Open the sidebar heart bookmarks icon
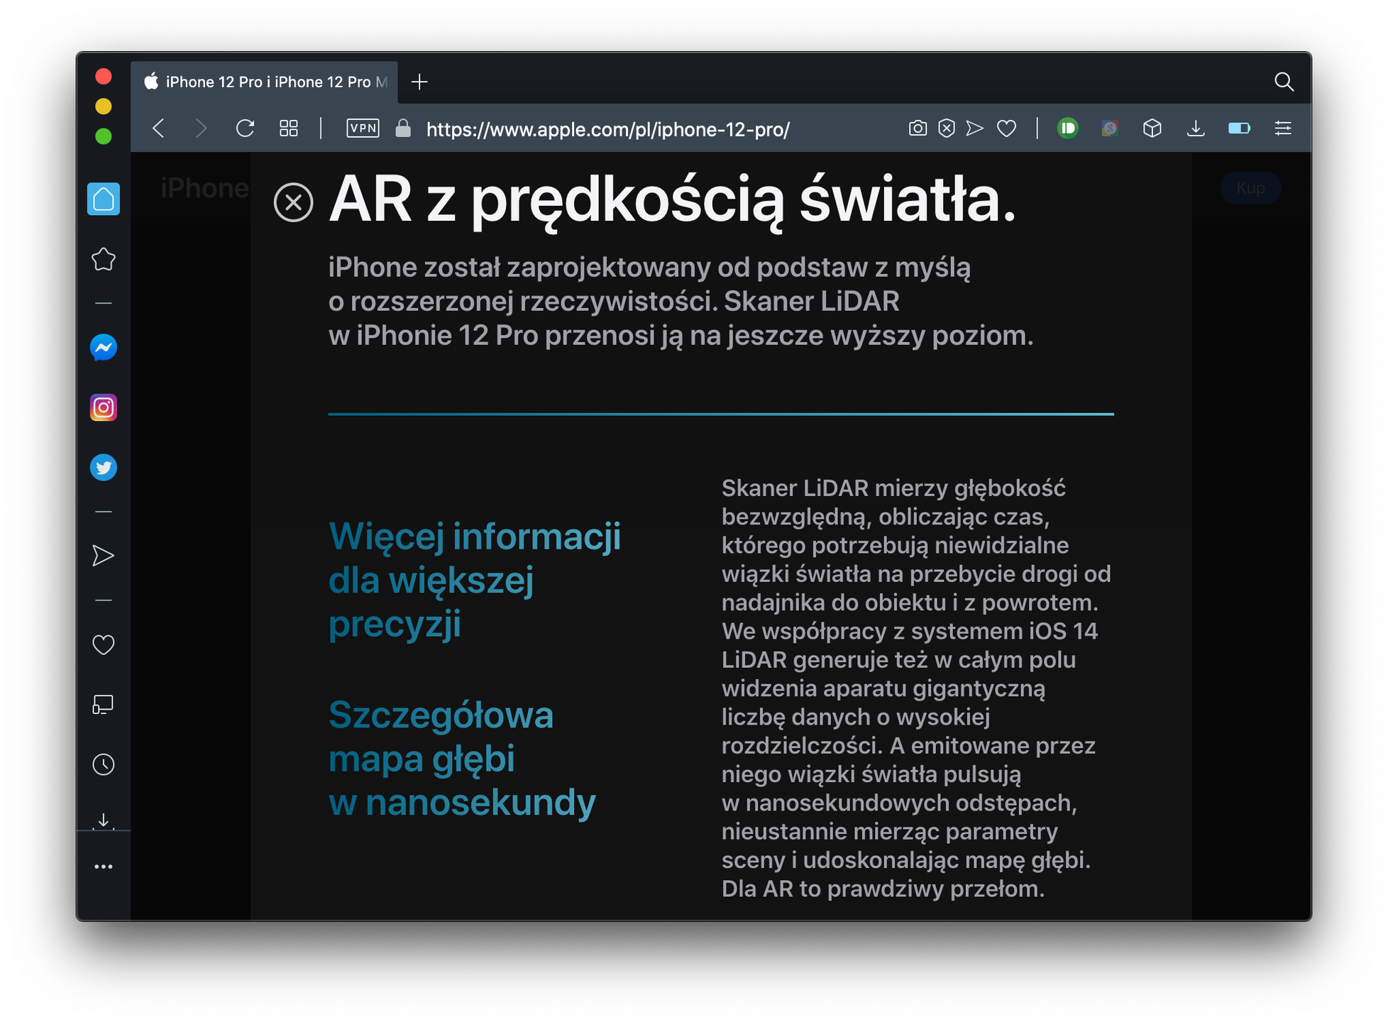This screenshot has width=1388, height=1022. (104, 645)
